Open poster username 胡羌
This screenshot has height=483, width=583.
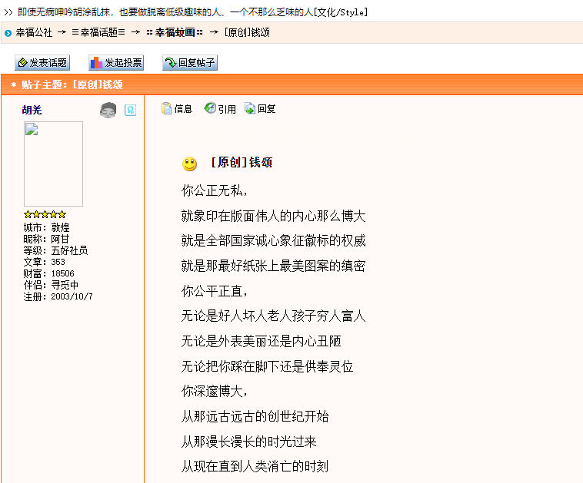32,110
